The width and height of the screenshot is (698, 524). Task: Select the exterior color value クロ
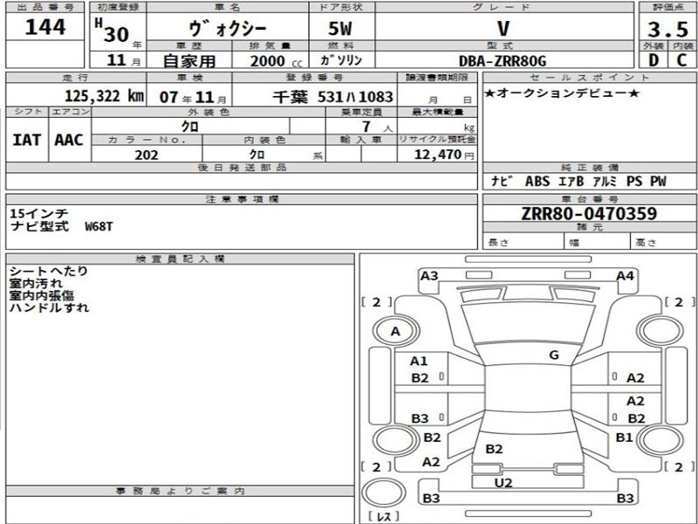coord(189,127)
